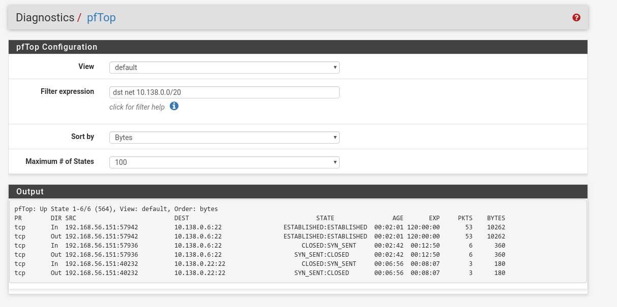Select the 'Filter expression' label
The image size is (617, 307).
[67, 92]
